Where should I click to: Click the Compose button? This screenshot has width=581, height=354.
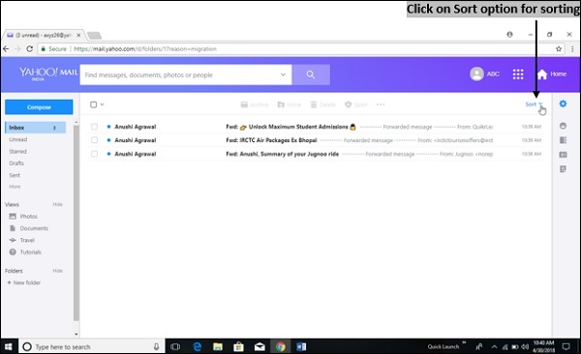[39, 107]
